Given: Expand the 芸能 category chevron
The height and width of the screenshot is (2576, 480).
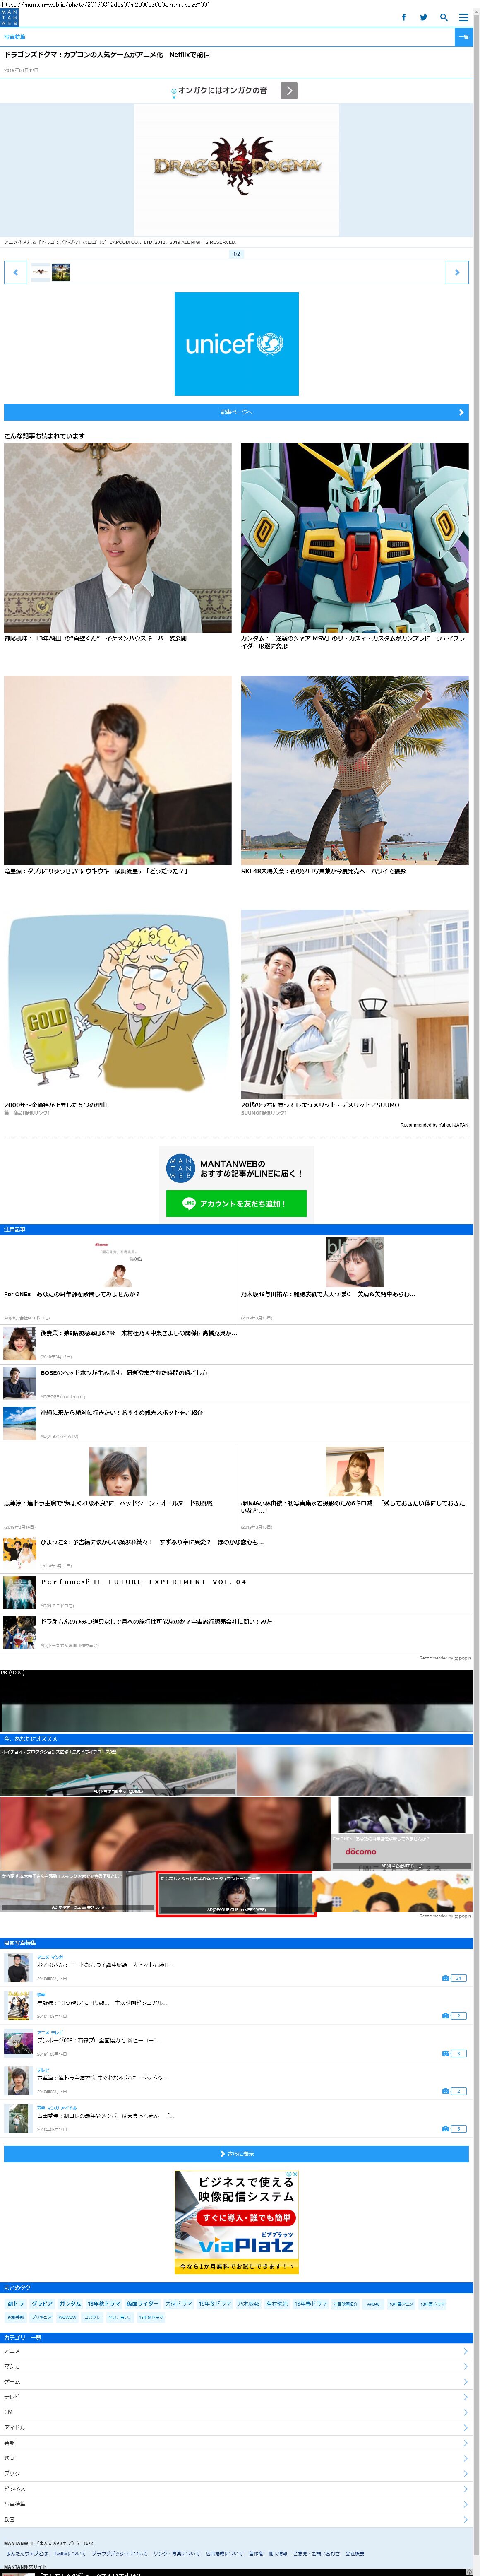Looking at the screenshot, I should [466, 2443].
